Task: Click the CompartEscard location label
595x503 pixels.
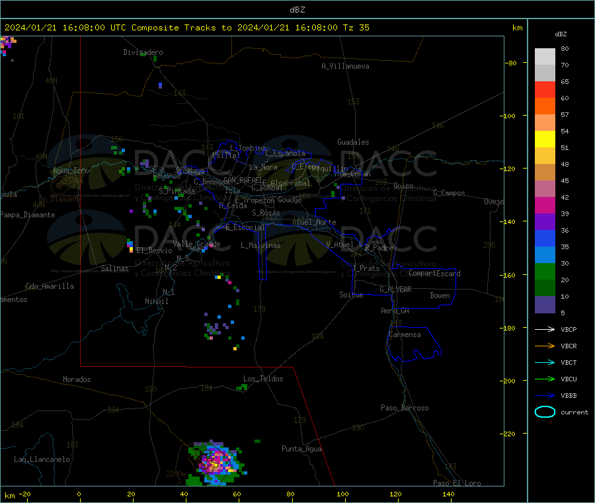Action: [x=434, y=273]
